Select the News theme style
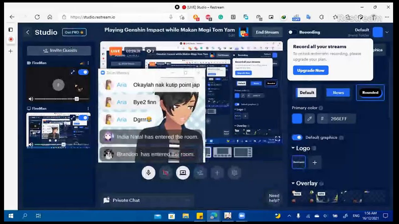 click(338, 92)
